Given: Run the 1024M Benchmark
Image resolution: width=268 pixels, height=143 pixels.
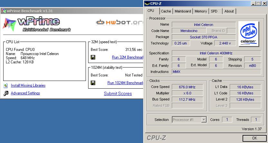Looking at the screenshot, I should 125,83.
